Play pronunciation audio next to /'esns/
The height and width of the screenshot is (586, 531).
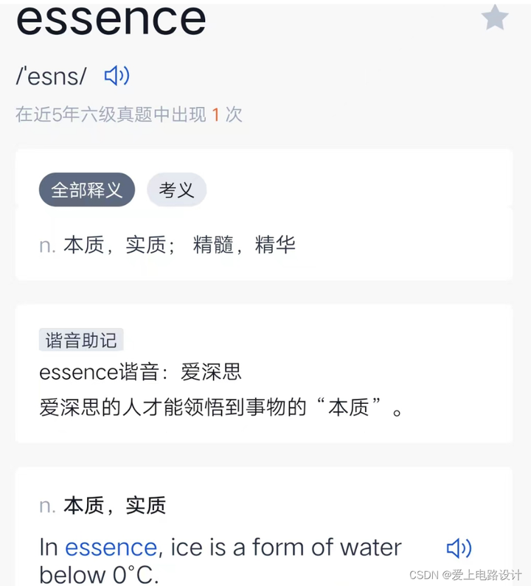pyautogui.click(x=117, y=75)
